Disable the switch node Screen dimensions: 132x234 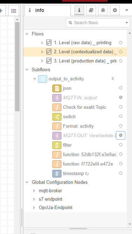pyautogui.click(x=121, y=116)
